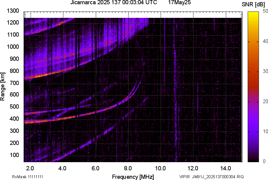The width and height of the screenshot is (268, 180).
Task: Click the range tick label '1200'
Action: click(13, 22)
